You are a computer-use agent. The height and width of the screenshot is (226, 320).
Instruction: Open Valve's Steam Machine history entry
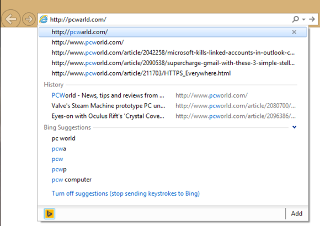[x=173, y=106]
